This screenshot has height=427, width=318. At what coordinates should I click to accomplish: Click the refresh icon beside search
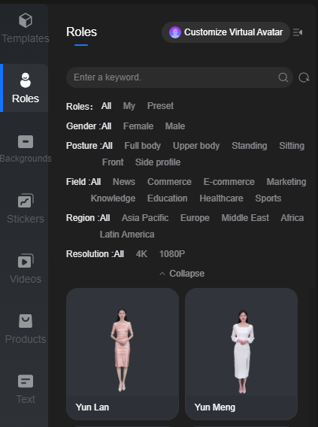tap(304, 77)
